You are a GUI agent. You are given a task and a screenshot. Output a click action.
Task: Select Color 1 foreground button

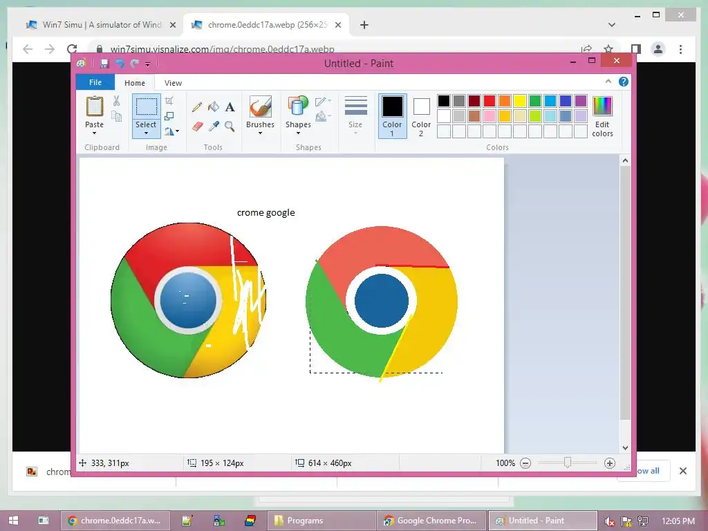(392, 116)
